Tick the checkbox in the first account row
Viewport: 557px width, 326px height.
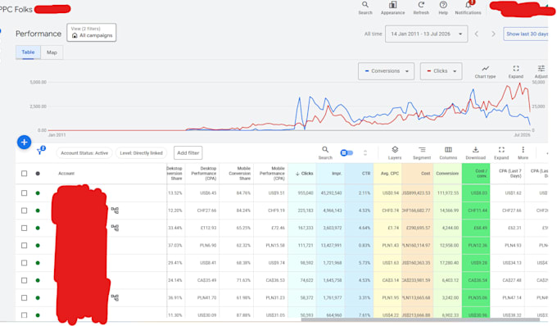[24, 192]
